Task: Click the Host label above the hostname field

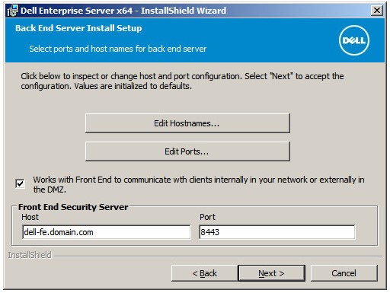Action: (30, 217)
